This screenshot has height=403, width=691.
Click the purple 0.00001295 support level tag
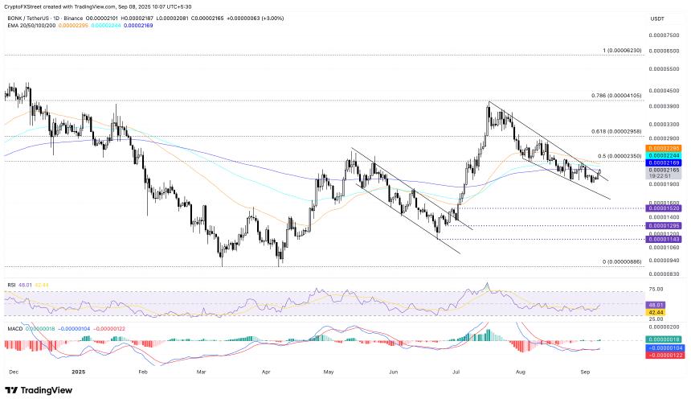664,225
